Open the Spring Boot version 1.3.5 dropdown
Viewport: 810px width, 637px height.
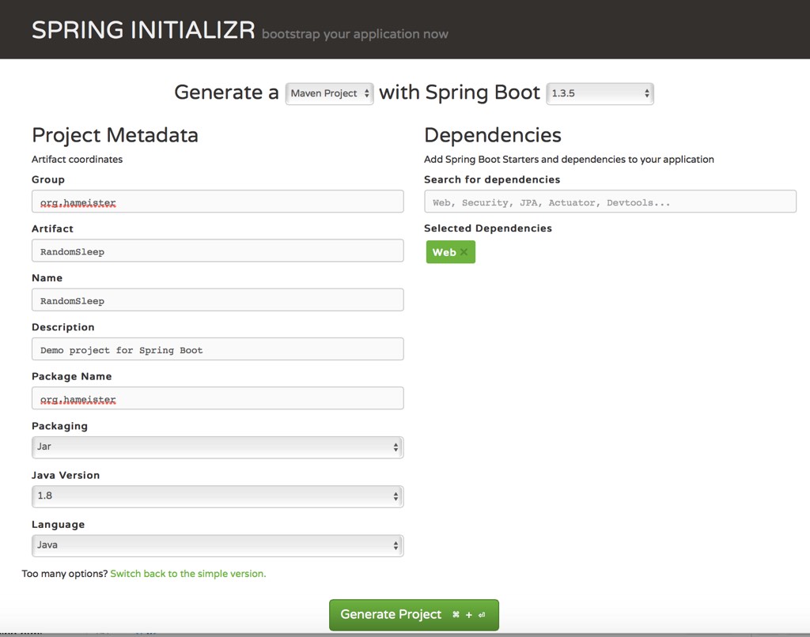pos(600,93)
